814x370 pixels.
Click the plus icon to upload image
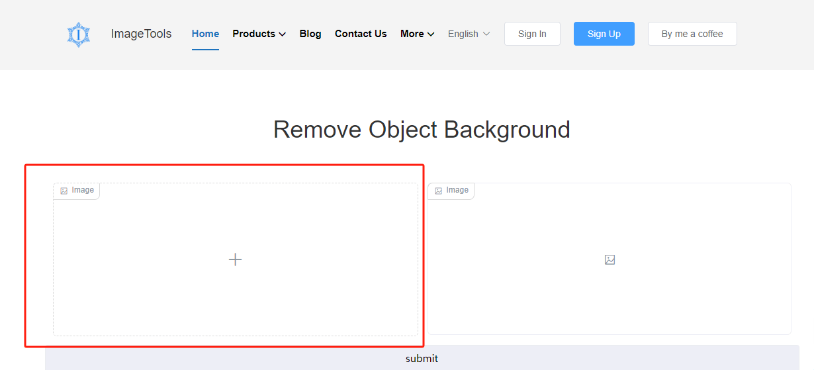(x=235, y=259)
